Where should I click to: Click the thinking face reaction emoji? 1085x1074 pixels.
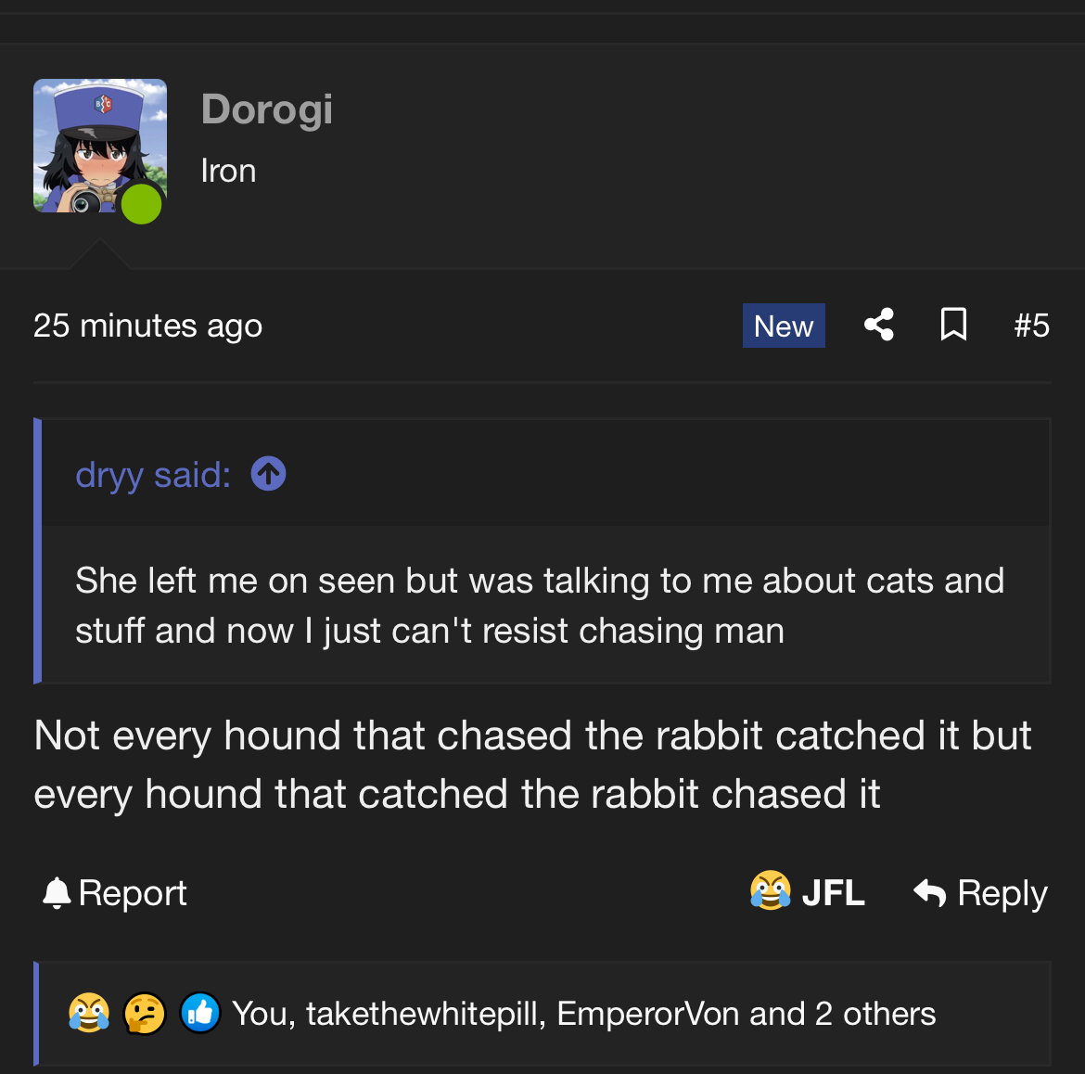point(145,1013)
